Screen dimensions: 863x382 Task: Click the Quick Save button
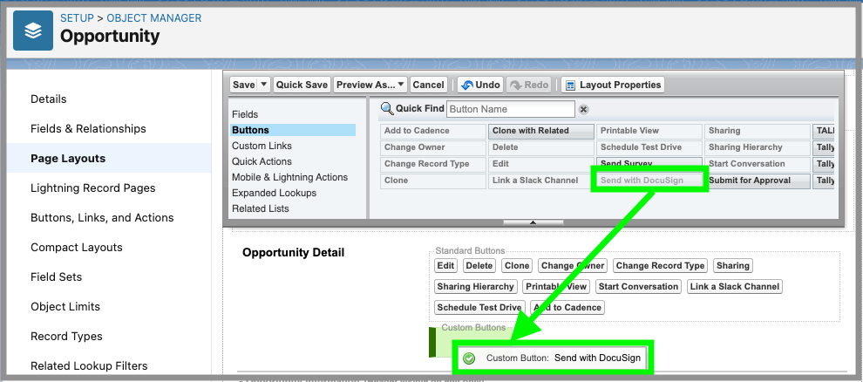(x=302, y=85)
